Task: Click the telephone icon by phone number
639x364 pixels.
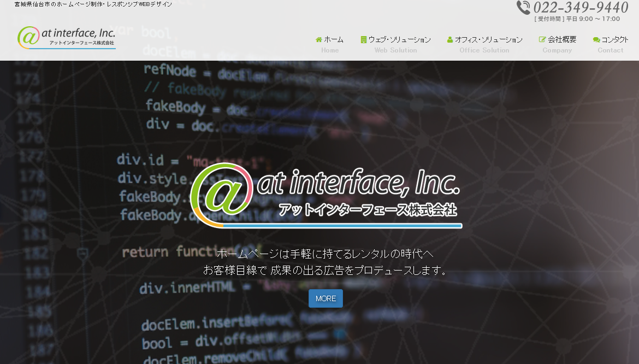Action: pos(523,7)
